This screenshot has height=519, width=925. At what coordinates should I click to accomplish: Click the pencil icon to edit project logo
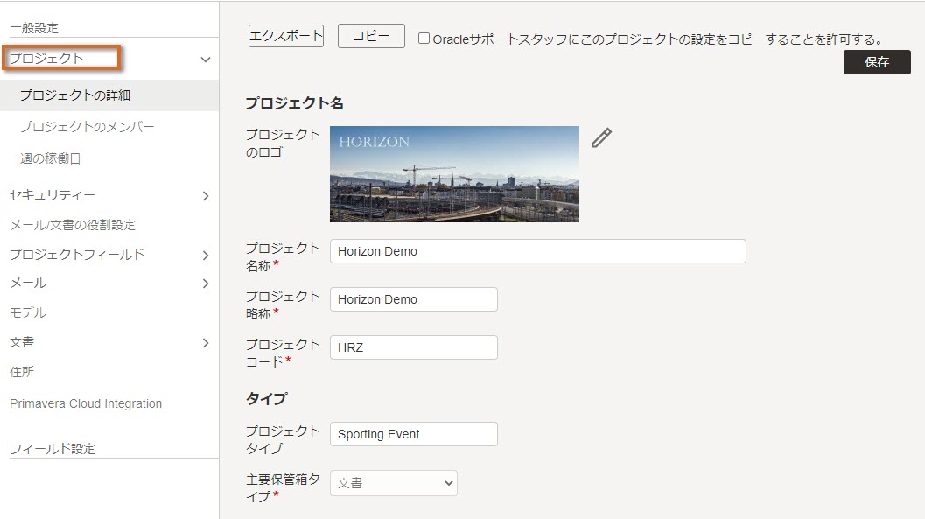(602, 137)
